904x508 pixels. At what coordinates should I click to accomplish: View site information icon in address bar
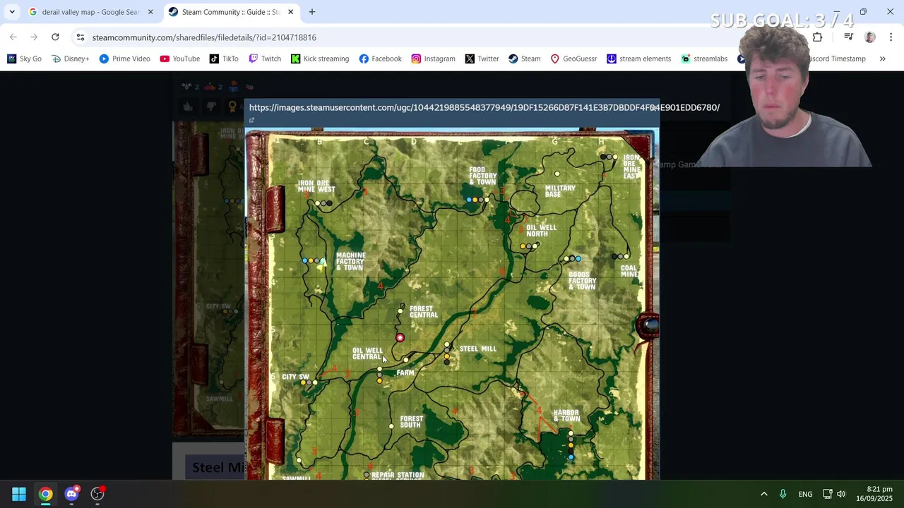tap(81, 37)
